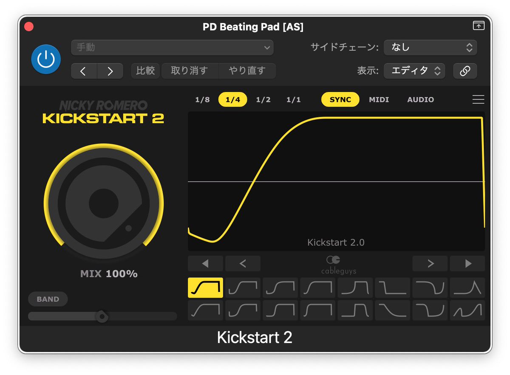Click the filled left triangle curve button
510x375 pixels.
205,264
